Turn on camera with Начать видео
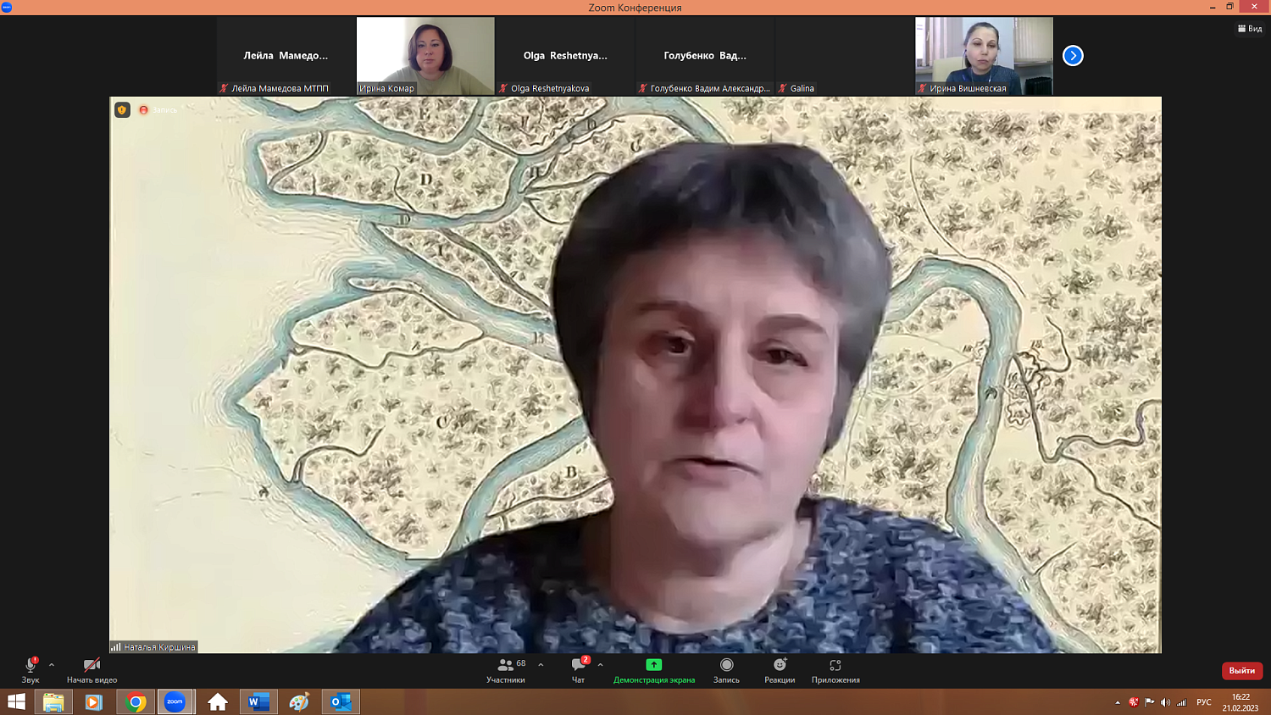This screenshot has width=1271, height=715. point(92,669)
